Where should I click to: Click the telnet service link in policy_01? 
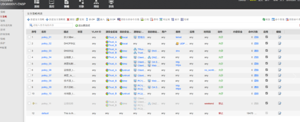(x=178, y=37)
